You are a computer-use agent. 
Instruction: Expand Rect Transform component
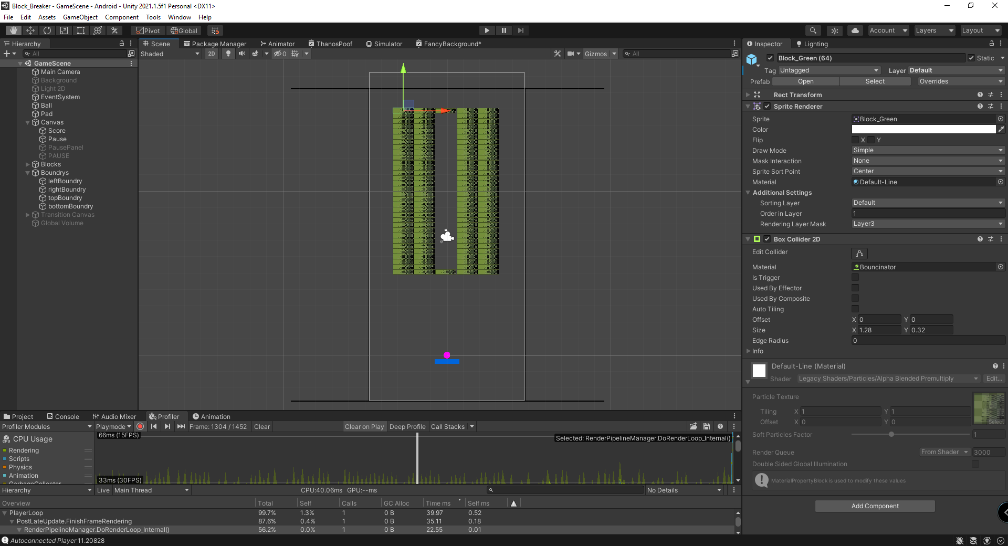748,94
